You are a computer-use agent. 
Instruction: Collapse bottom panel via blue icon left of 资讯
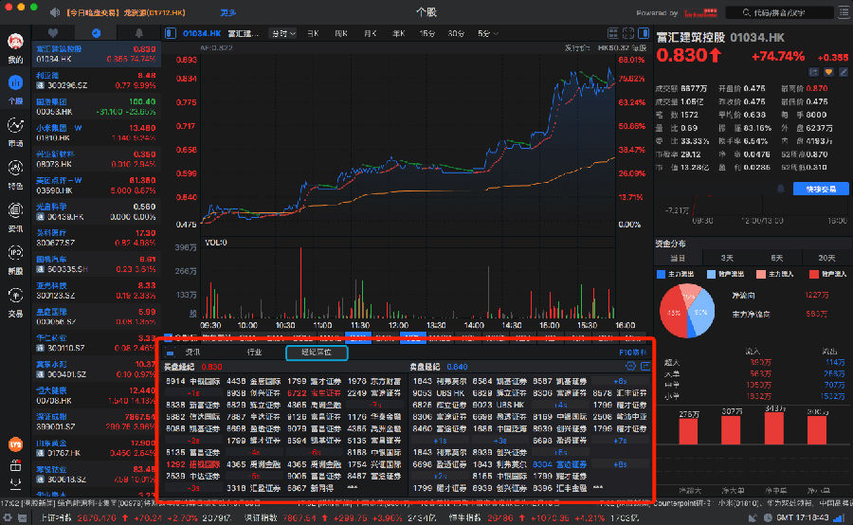(171, 353)
